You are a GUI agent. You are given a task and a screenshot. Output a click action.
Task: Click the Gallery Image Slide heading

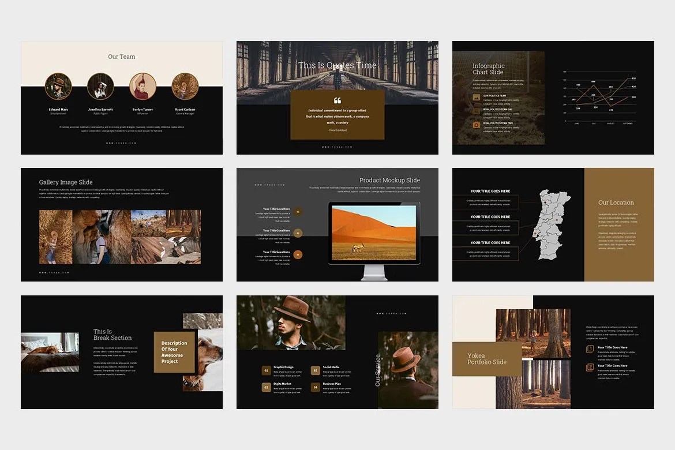pyautogui.click(x=66, y=182)
